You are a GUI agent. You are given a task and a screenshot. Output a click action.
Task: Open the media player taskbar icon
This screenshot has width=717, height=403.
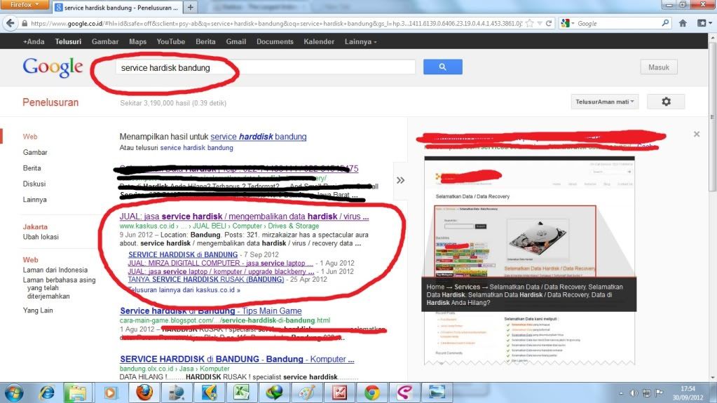click(110, 393)
